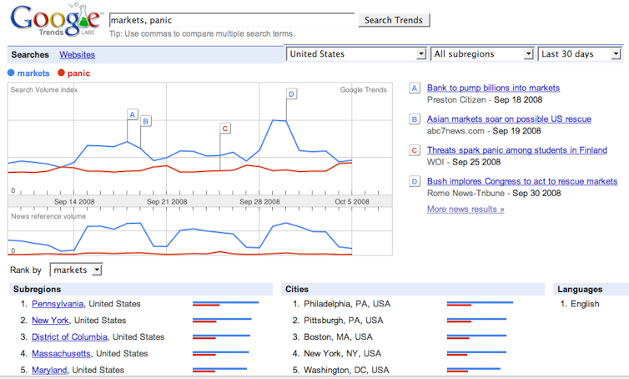Click flag marker B on the chart
This screenshot has width=629, height=379.
point(146,121)
